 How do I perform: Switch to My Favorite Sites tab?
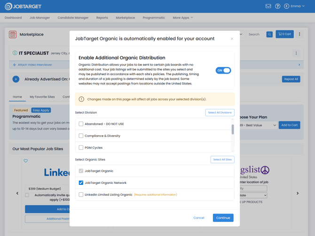click(x=42, y=97)
